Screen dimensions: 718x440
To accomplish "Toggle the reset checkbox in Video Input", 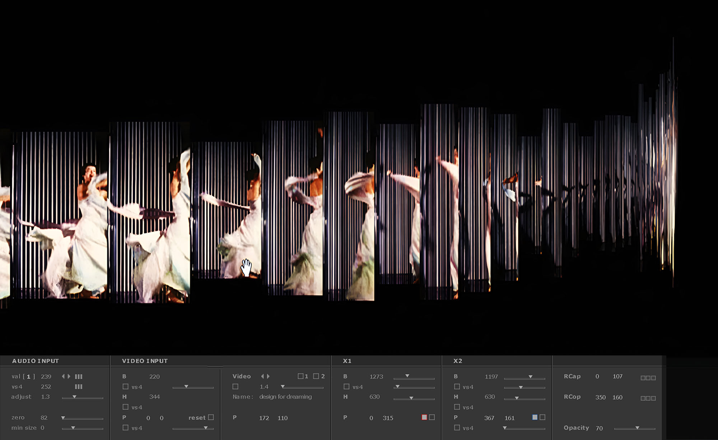I will 211,417.
